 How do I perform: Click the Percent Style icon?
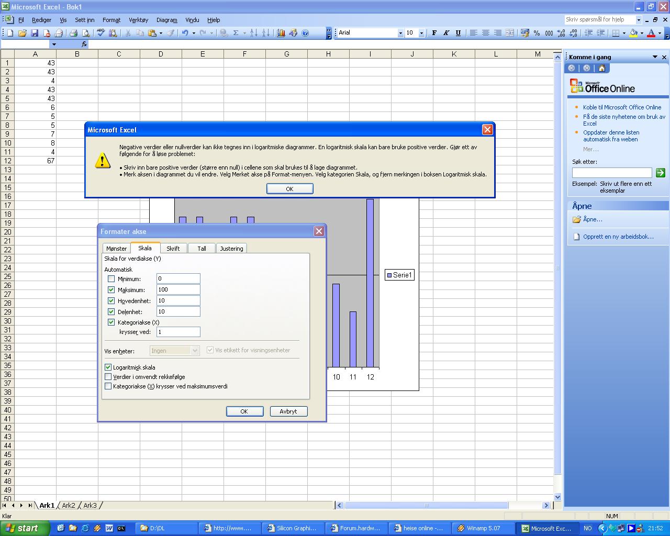537,33
